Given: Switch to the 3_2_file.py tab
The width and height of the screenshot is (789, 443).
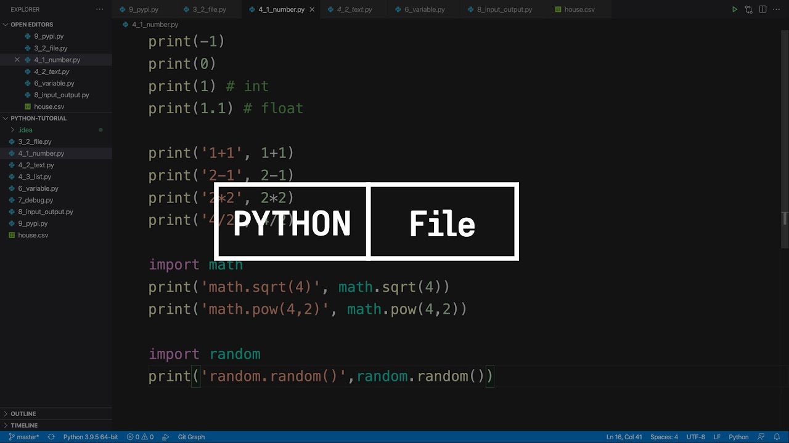Looking at the screenshot, I should pyautogui.click(x=209, y=10).
